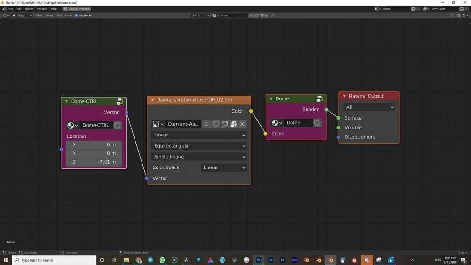Viewport: 471px width, 265px height.
Task: Open the Single Image source dropdown
Action: pyautogui.click(x=199, y=157)
